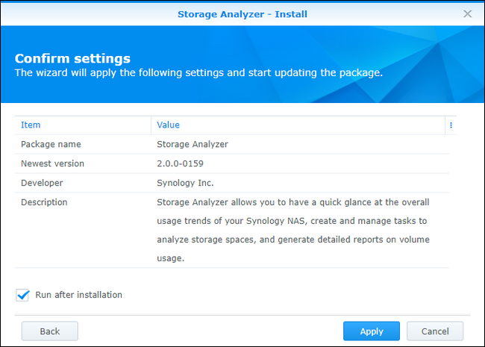485x347 pixels.
Task: Click the Confirm settings heading
Action: click(72, 58)
